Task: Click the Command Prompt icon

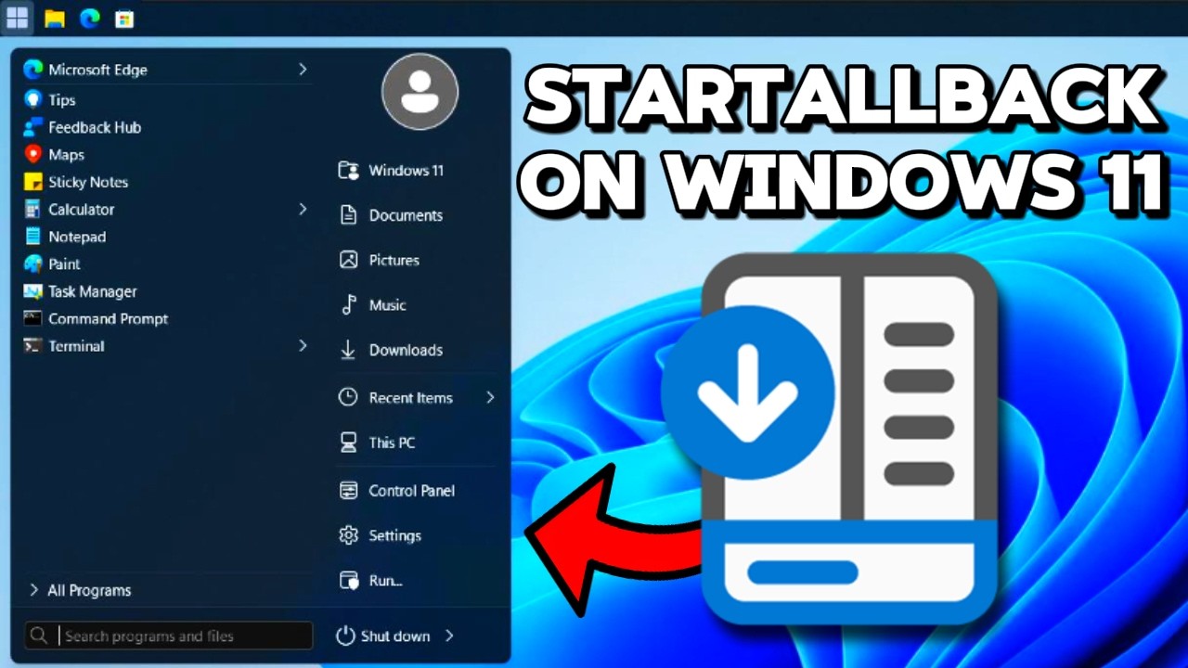Action: coord(33,318)
